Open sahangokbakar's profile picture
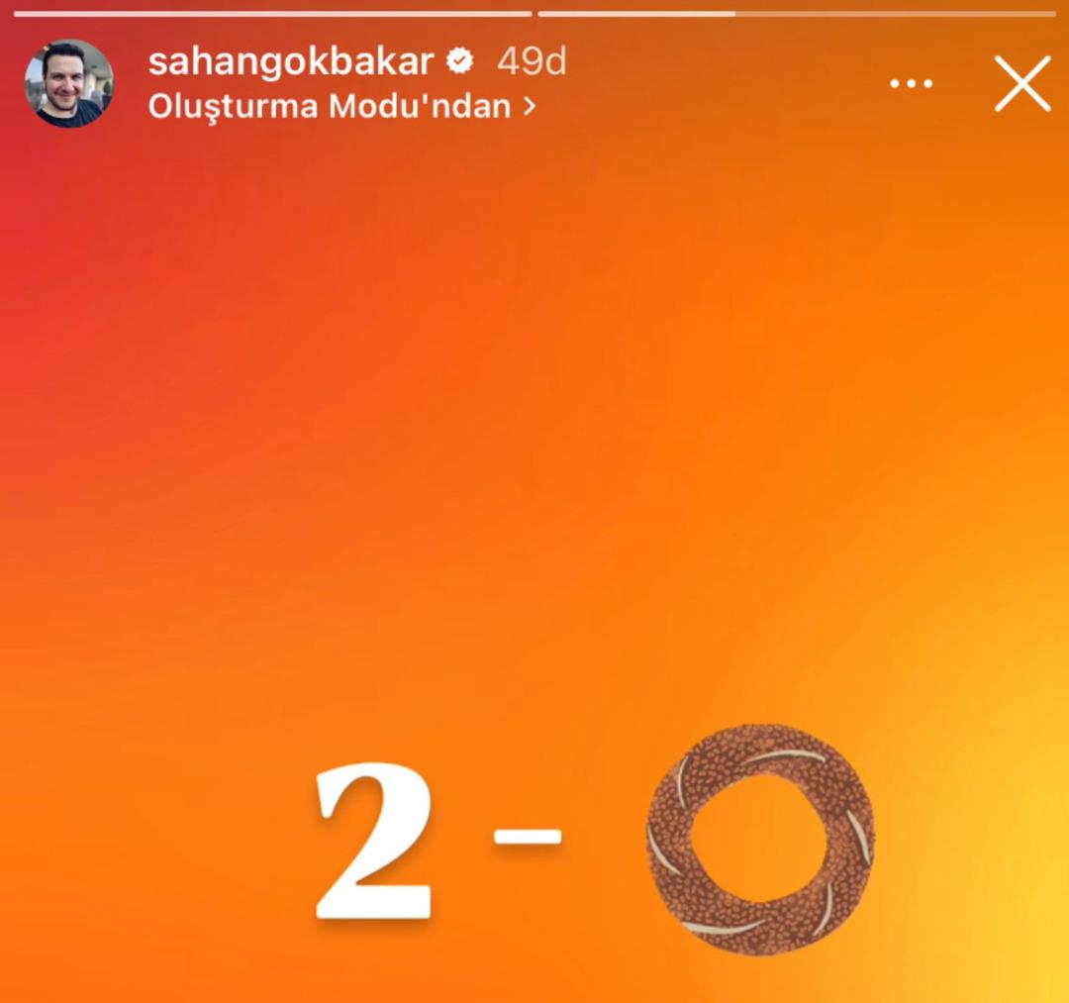Viewport: 1069px width, 1003px height. click(69, 83)
